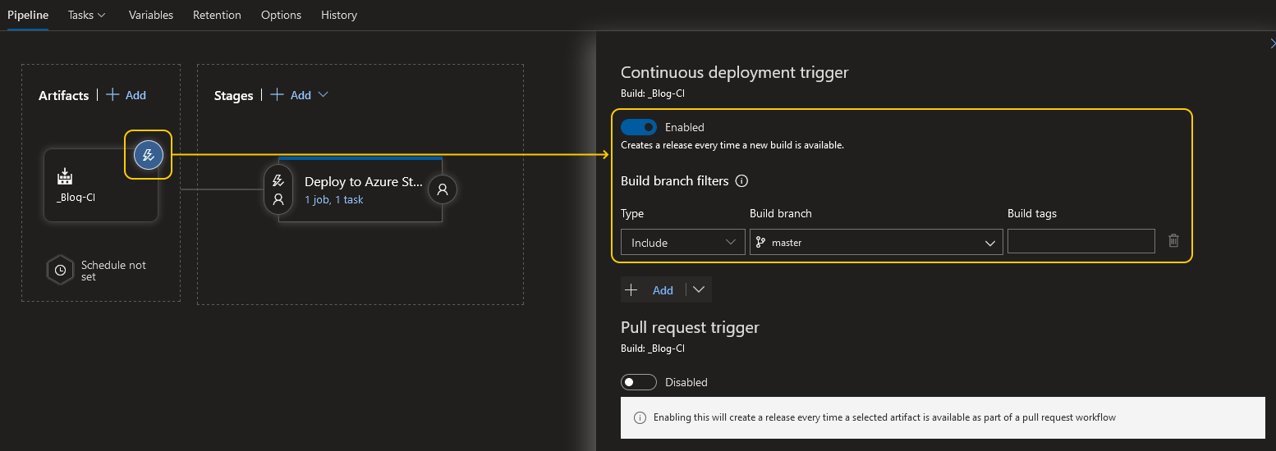
Task: Click the plus icon of the filter Add button
Action: point(631,289)
